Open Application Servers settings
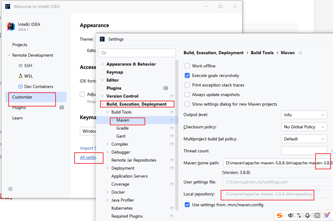 point(129,176)
